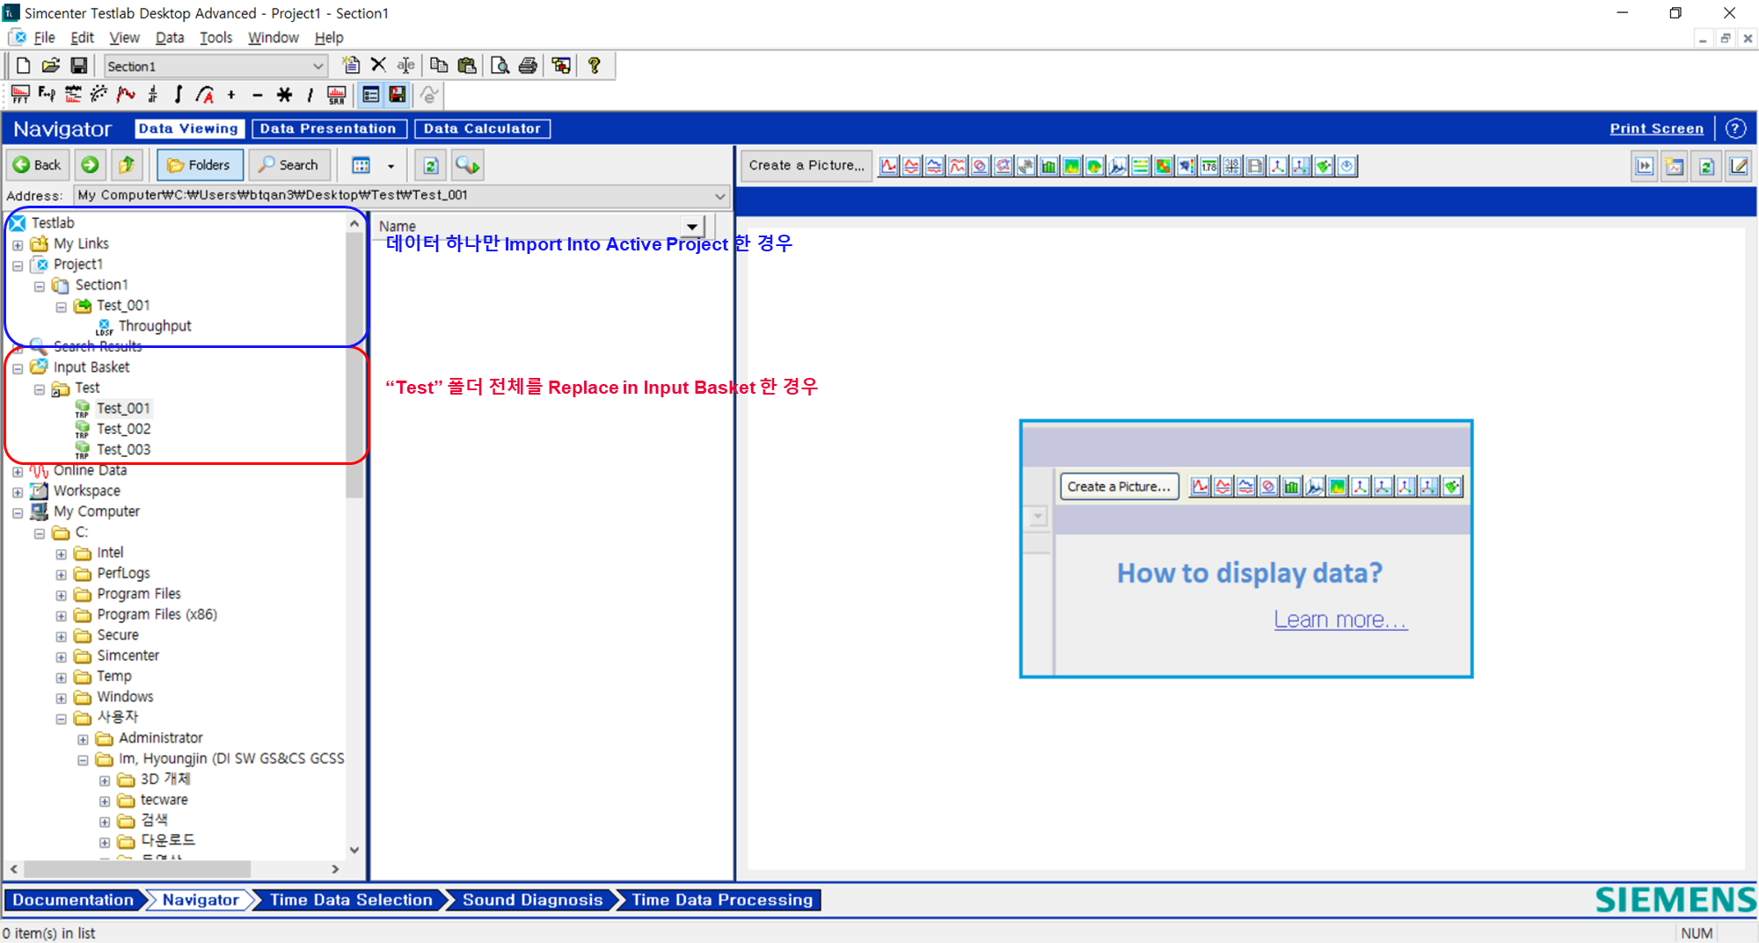Expand the Simcenter folder node
The image size is (1759, 943).
(62, 656)
